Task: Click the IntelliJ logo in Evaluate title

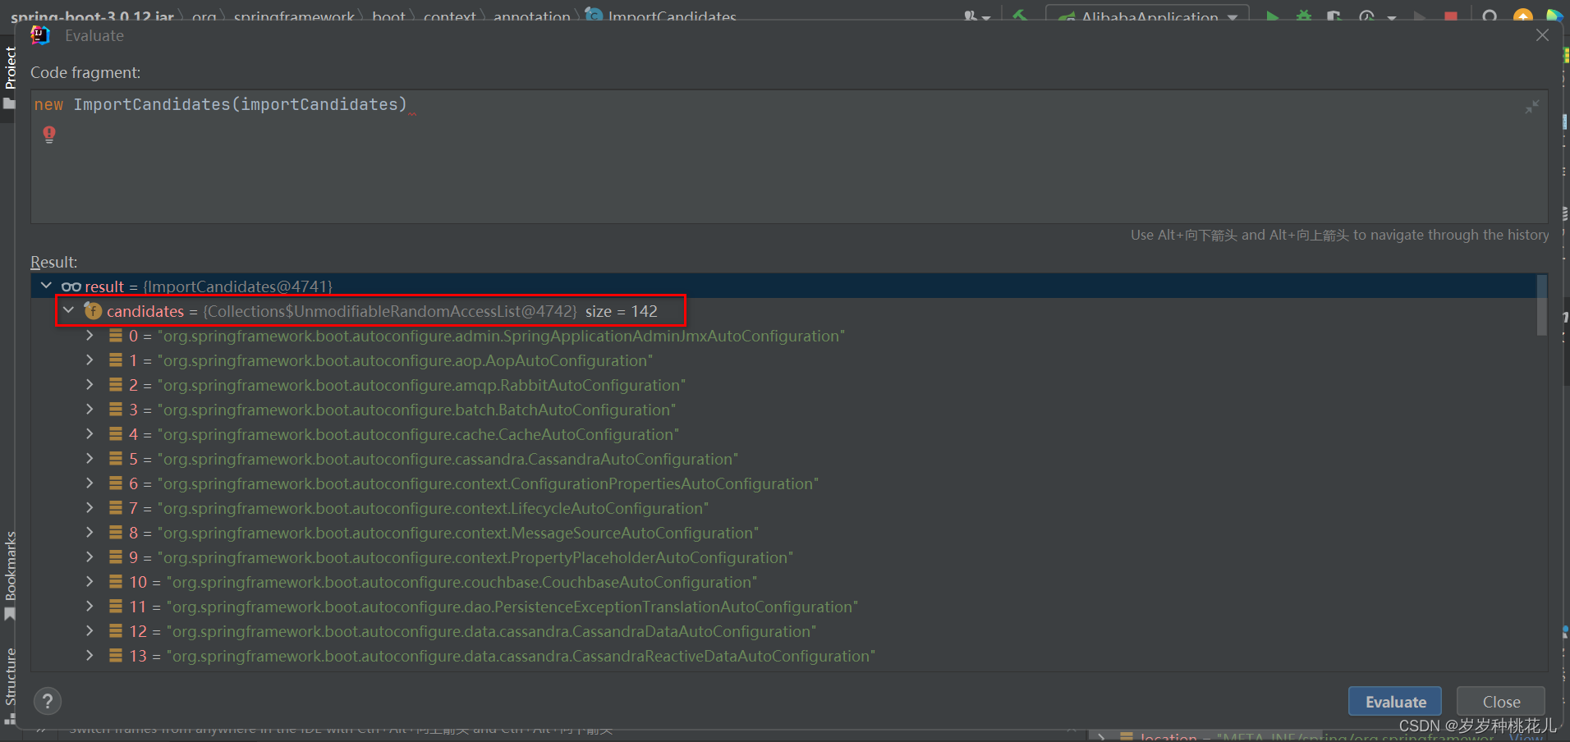Action: point(40,35)
